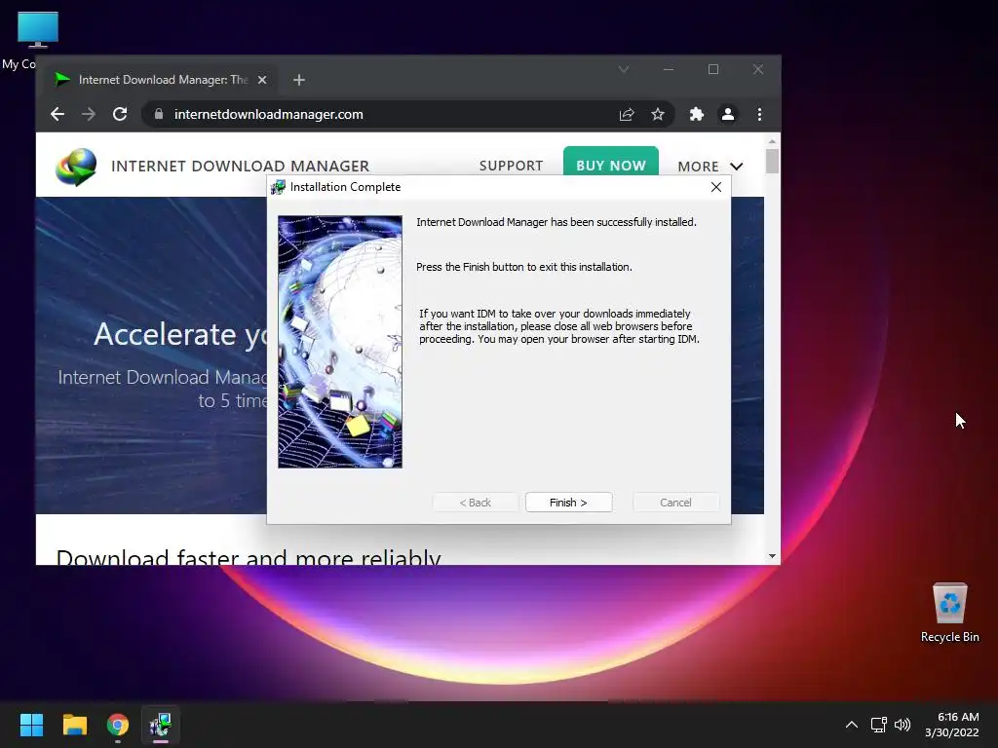Close the Installation Complete dialog
The width and height of the screenshot is (998, 748).
click(x=716, y=187)
